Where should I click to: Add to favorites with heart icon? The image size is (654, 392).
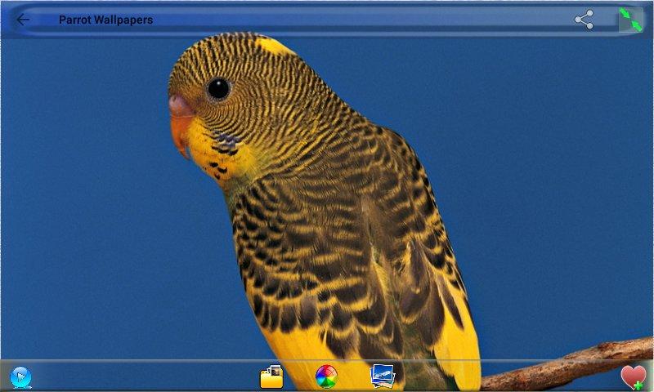click(633, 378)
